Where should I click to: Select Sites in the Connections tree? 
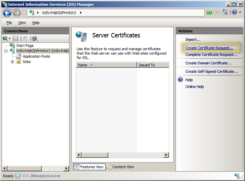[27, 62]
